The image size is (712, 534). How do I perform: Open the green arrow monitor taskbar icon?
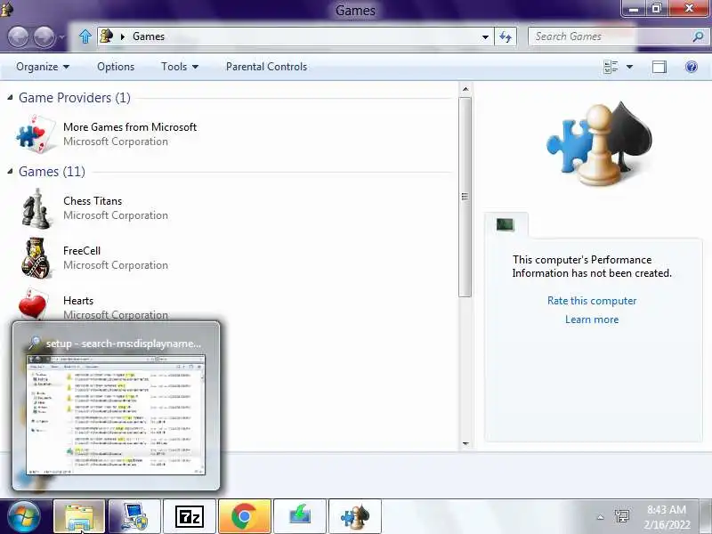click(300, 517)
